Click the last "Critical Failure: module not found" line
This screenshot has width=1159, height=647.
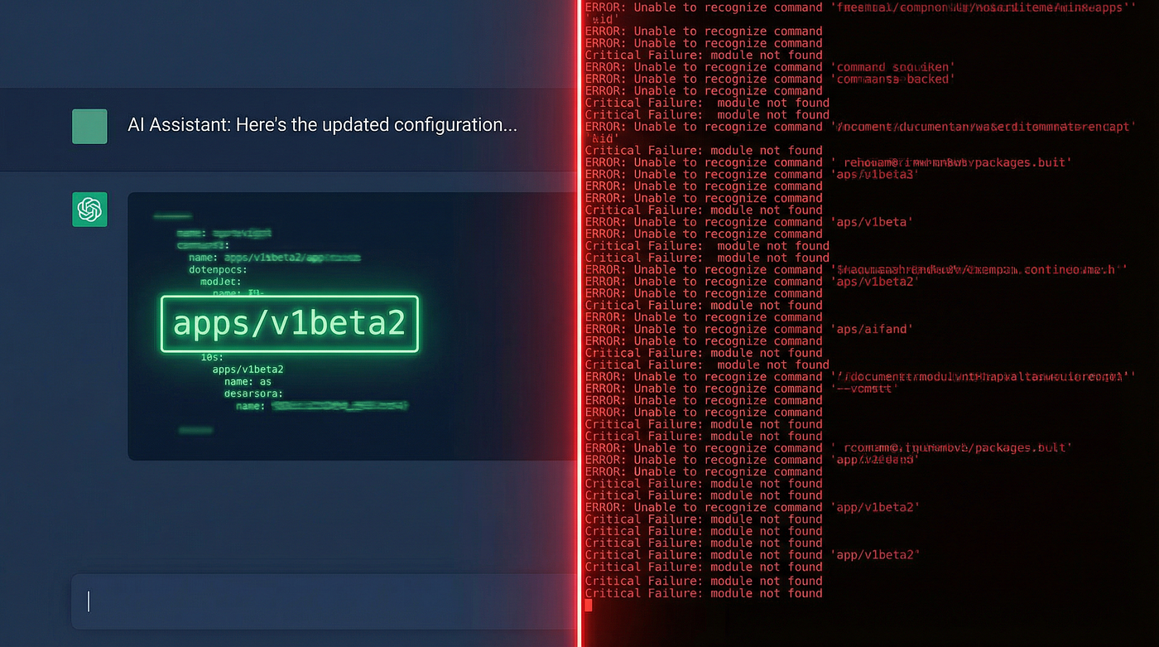click(x=704, y=593)
